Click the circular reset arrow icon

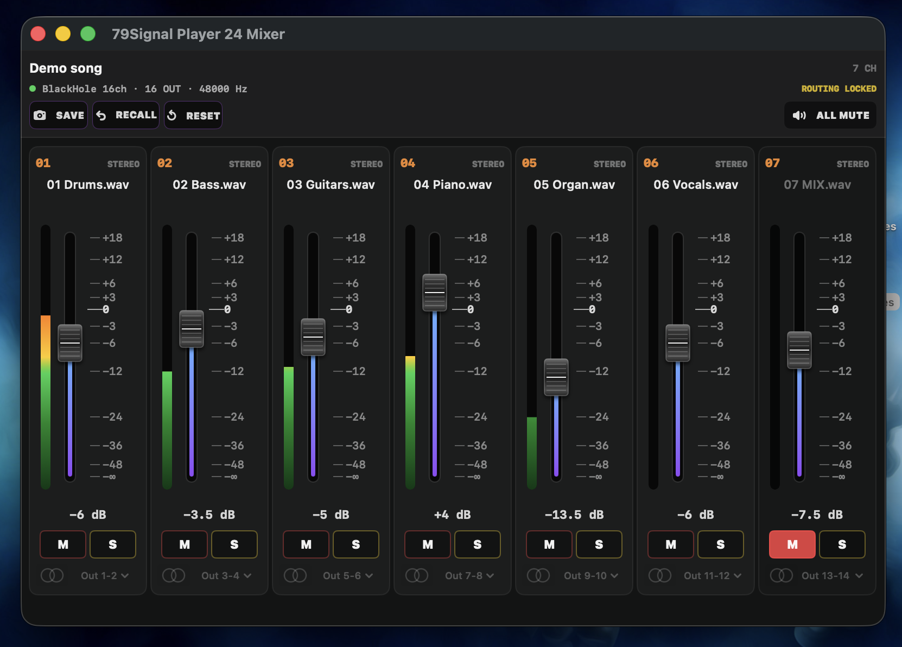click(x=172, y=115)
